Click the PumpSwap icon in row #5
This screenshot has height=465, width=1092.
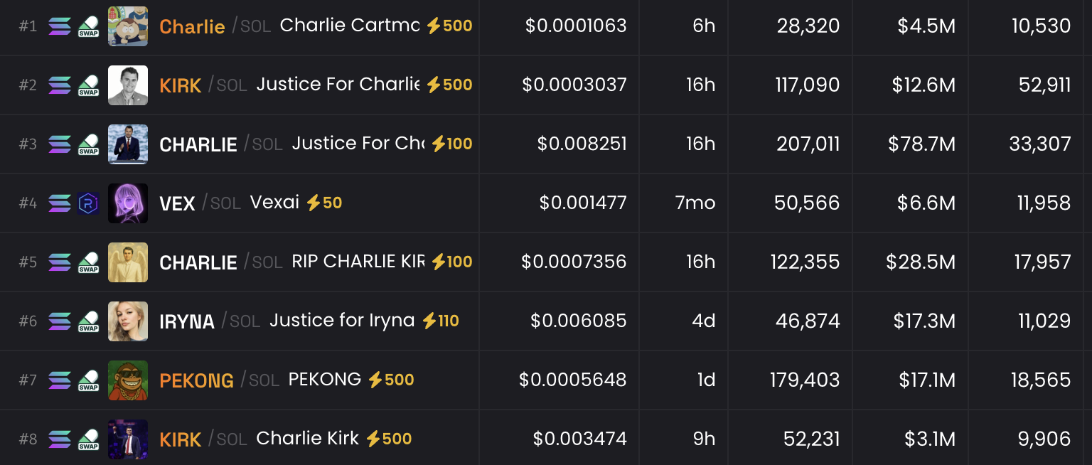[x=88, y=262]
